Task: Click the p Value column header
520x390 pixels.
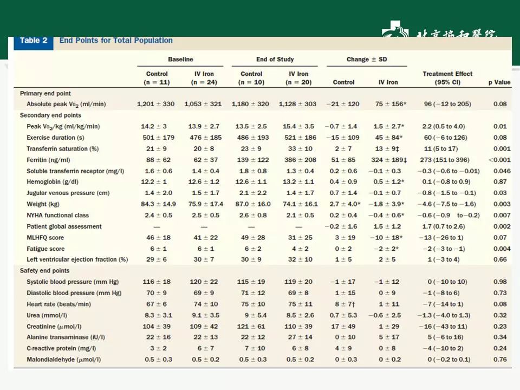Action: point(499,82)
